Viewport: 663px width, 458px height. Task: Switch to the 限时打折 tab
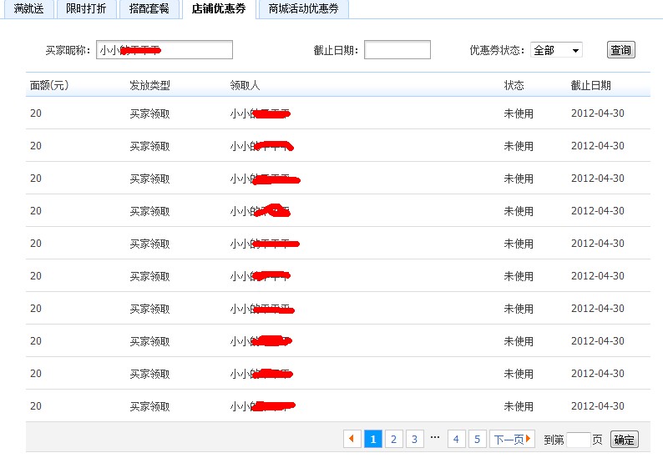click(86, 9)
